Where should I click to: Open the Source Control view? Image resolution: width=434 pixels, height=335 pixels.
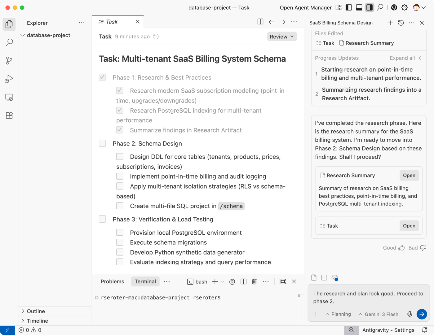coord(9,61)
